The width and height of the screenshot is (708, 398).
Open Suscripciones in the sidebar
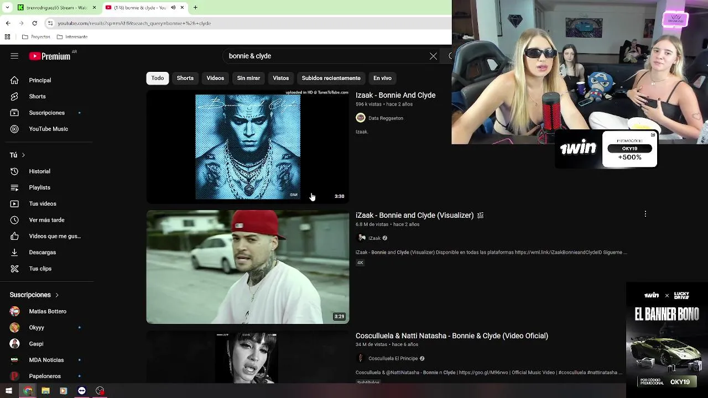click(x=46, y=113)
